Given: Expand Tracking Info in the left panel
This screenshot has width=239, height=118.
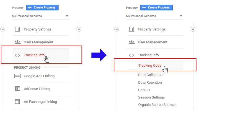Looking at the screenshot, I should pyautogui.click(x=34, y=55).
